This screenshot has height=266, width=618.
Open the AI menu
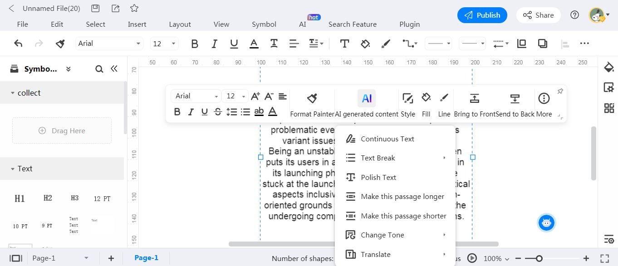click(x=303, y=24)
